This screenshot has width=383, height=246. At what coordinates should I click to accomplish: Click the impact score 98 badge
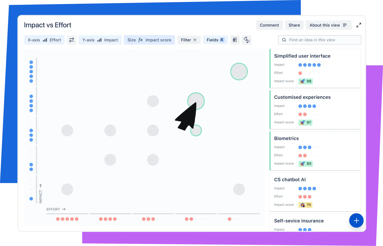click(x=306, y=81)
